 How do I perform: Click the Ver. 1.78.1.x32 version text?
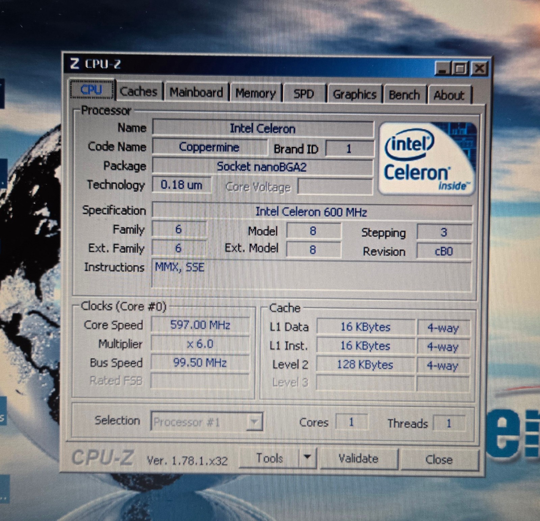[187, 461]
